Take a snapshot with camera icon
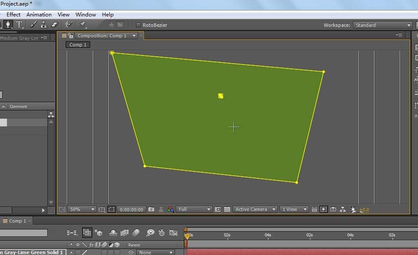 point(151,209)
